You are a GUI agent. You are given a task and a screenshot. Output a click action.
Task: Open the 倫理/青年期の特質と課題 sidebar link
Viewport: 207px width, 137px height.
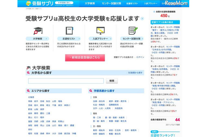[165, 86]
